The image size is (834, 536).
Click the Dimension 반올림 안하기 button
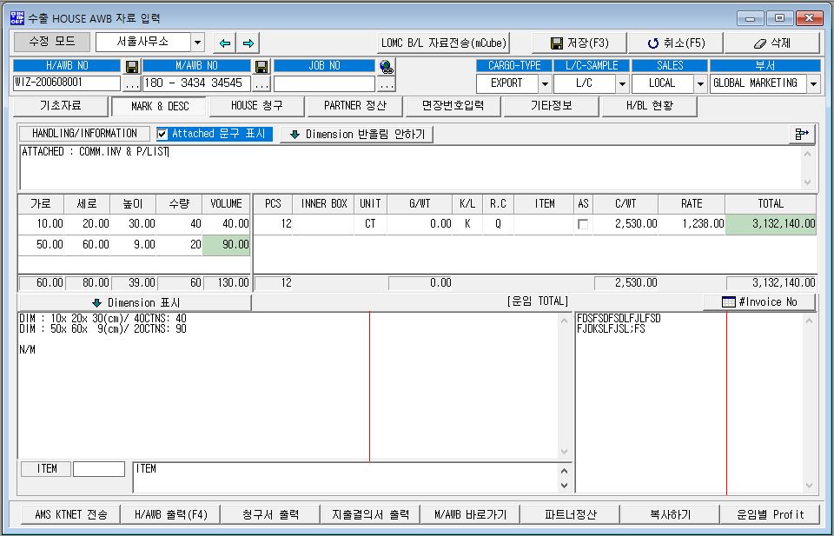[x=356, y=135]
